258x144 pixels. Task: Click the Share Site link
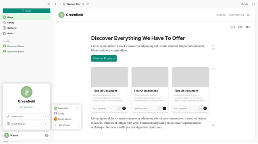[26, 107]
